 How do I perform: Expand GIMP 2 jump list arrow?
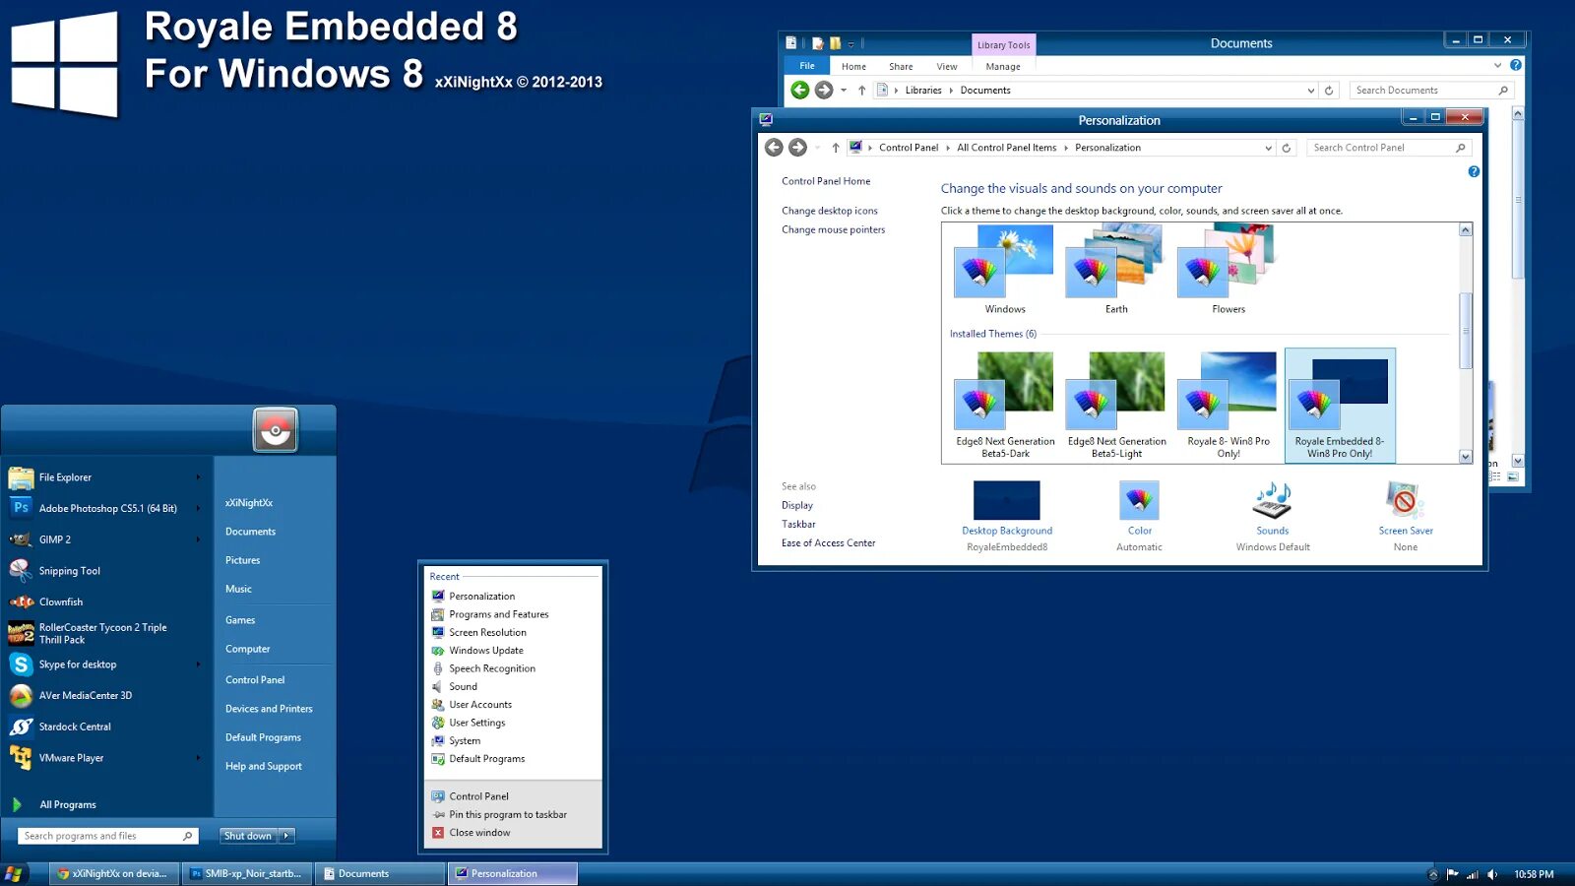click(198, 539)
